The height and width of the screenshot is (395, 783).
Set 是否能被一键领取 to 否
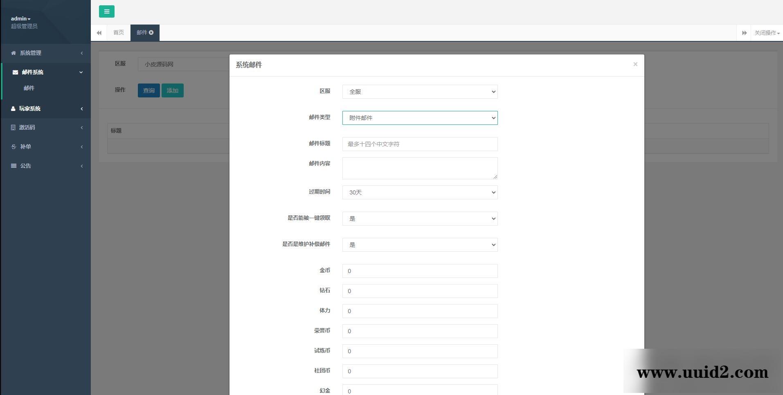[x=419, y=218]
